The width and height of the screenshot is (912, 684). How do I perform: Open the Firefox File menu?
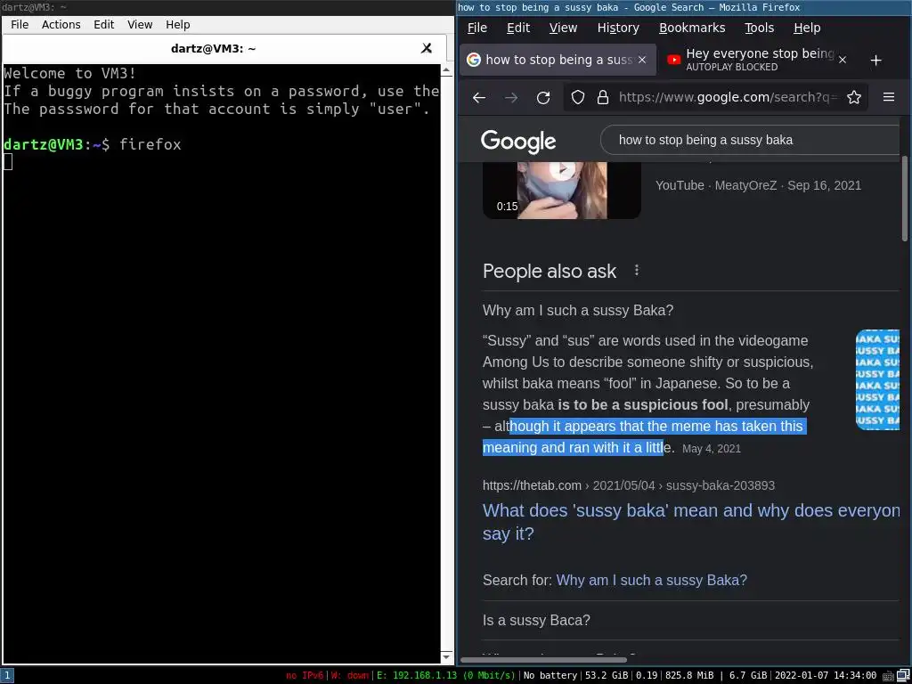[477, 28]
